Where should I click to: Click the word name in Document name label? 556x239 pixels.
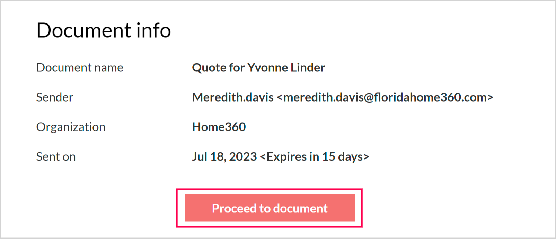pos(109,68)
